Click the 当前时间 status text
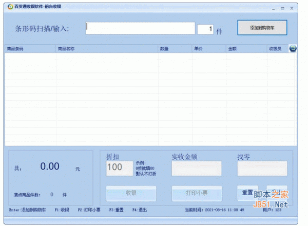Viewport: 308px width, 226px height. click(x=215, y=210)
